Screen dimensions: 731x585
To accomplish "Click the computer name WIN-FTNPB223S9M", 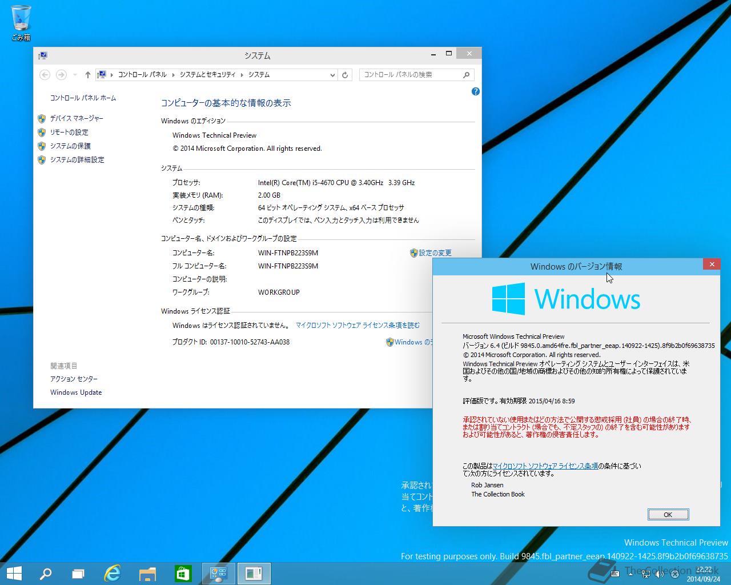I will [x=288, y=253].
